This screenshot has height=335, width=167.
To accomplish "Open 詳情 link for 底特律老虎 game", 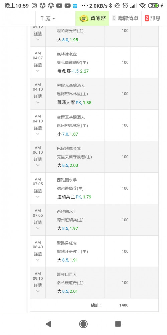I will click(38, 65).
